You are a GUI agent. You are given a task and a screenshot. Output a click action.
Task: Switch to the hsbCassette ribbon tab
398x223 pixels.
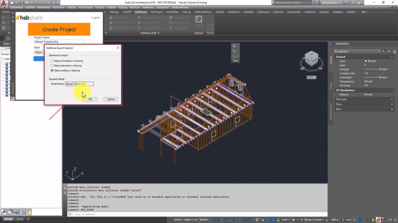click(294, 12)
